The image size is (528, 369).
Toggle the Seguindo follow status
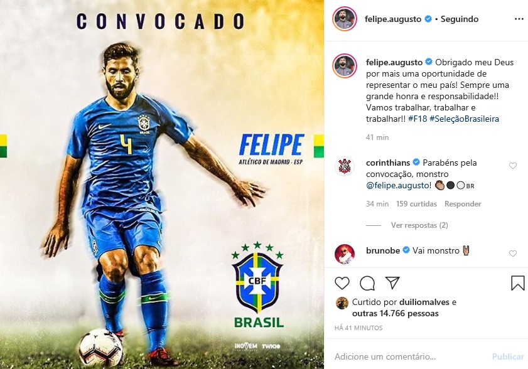coord(460,19)
